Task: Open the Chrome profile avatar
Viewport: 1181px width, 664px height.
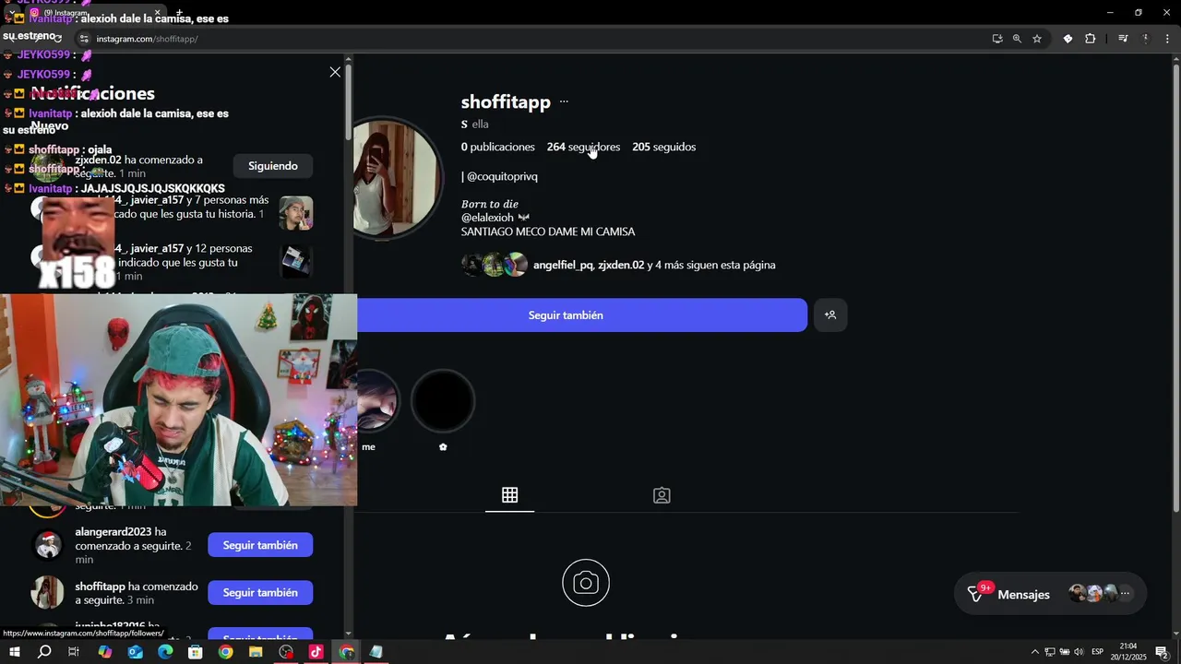Action: (x=1146, y=39)
